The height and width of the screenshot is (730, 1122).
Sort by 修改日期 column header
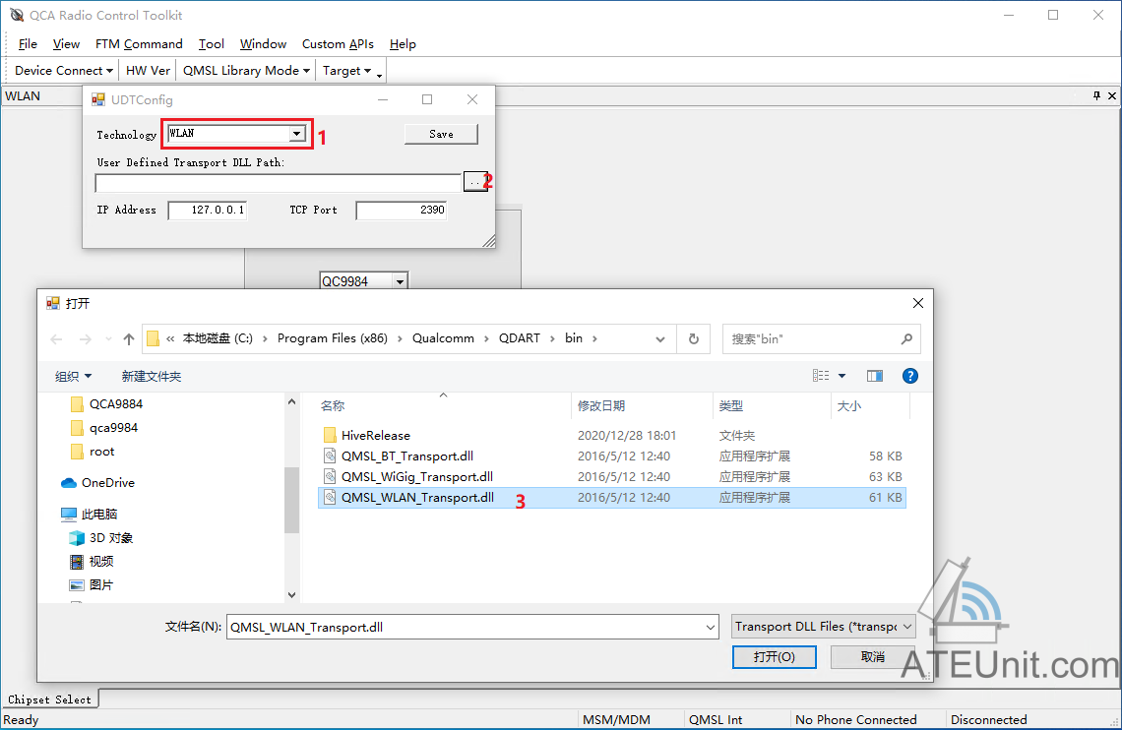click(x=642, y=406)
